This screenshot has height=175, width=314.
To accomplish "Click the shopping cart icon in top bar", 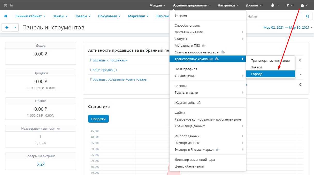I will pyautogui.click(x=5, y=5).
